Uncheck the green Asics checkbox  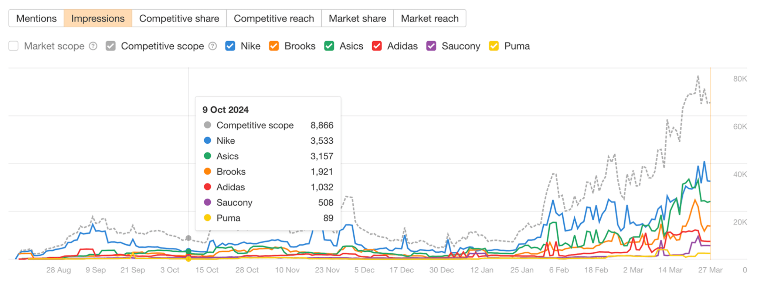(x=329, y=46)
